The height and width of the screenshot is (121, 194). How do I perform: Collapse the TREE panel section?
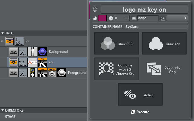(x=3, y=33)
